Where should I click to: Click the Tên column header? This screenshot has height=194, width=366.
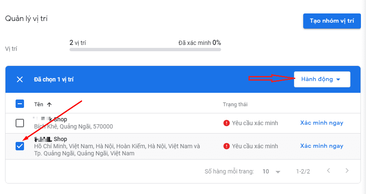click(38, 105)
